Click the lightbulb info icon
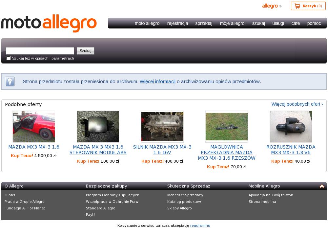The height and width of the screenshot is (232, 328). [x=10, y=81]
